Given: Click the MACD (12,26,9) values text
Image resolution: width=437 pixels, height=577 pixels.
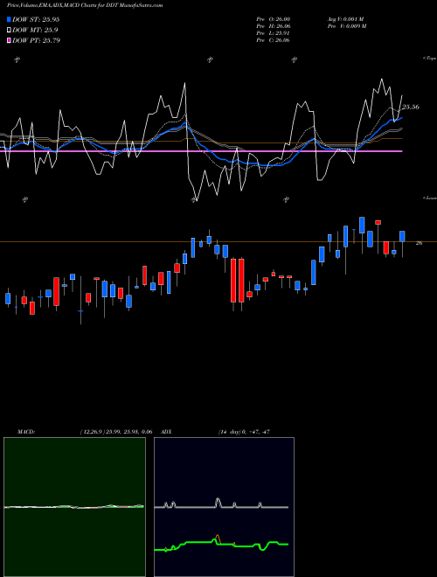Looking at the screenshot, I should pos(116,431).
